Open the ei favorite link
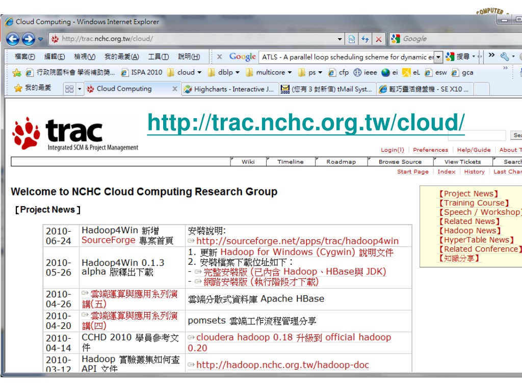This screenshot has height=391, width=522. point(390,72)
